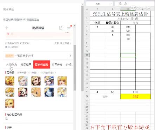This screenshot has width=155, height=130.
Task: Open the yellow horned beast thumbnail in second row
Action: [x=10, y=92]
